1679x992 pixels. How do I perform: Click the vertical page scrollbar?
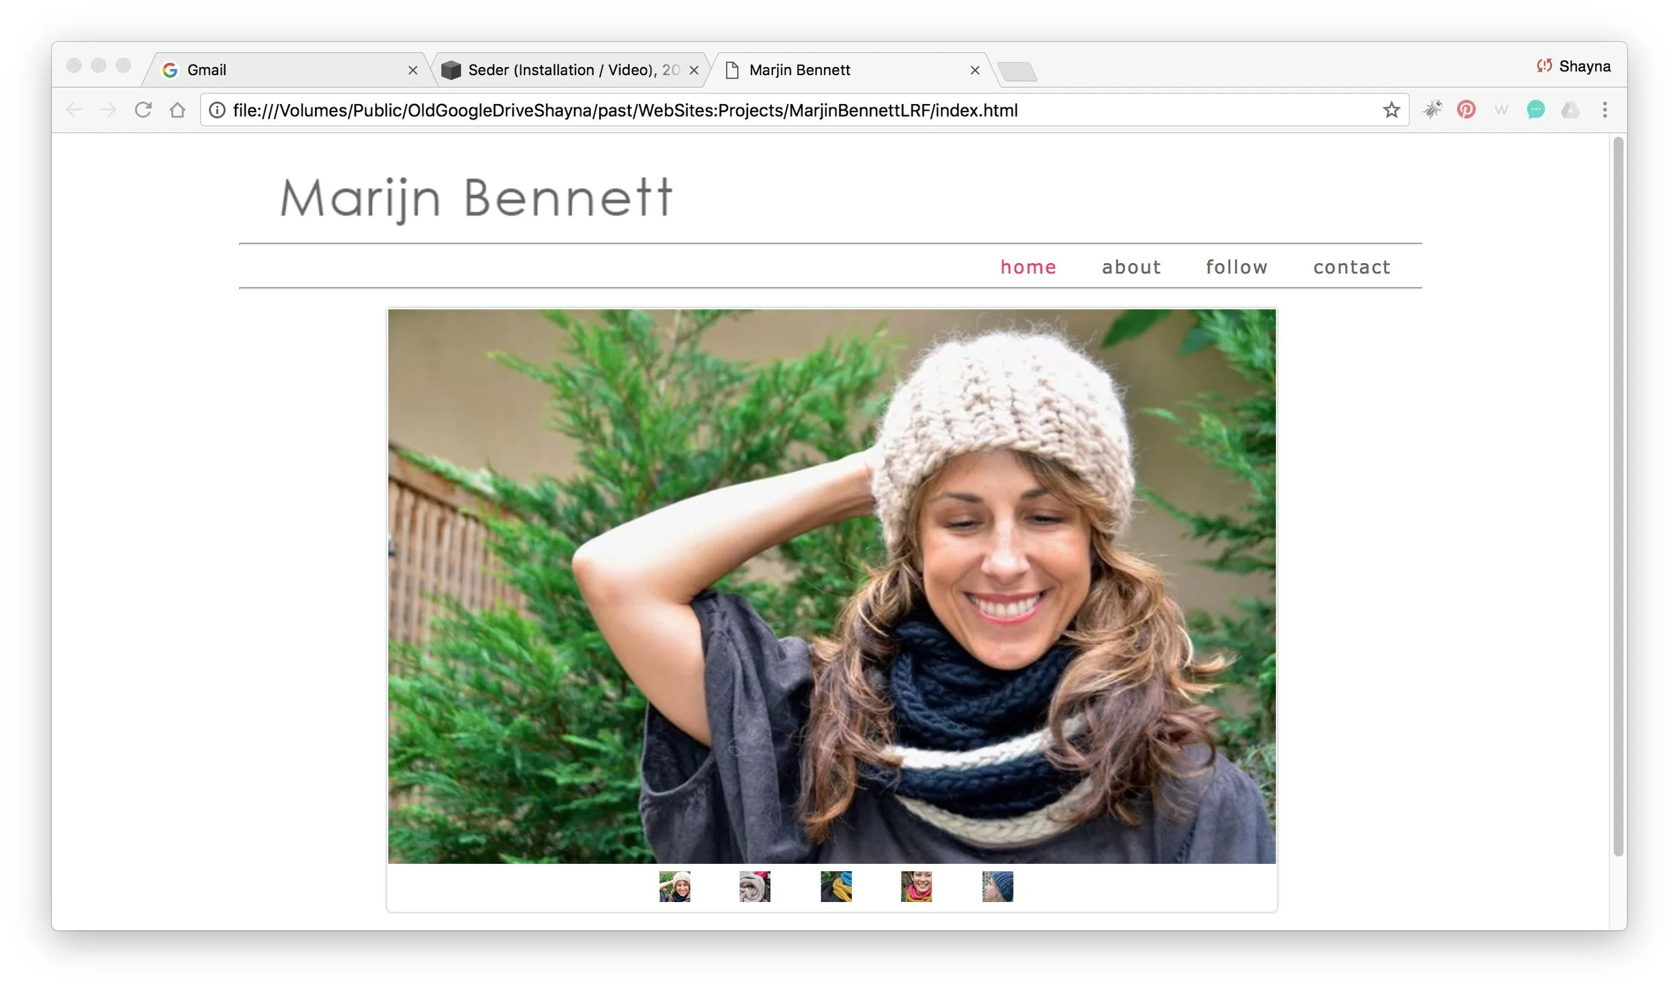click(x=1619, y=497)
